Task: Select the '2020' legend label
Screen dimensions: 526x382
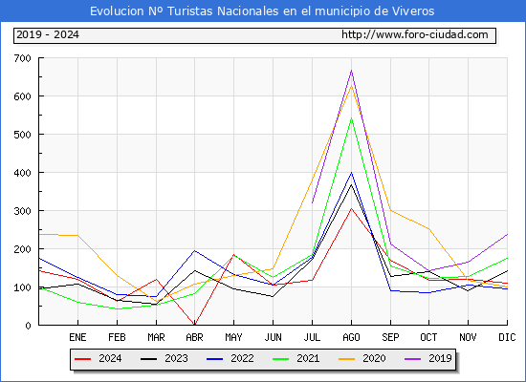Action: click(x=374, y=358)
